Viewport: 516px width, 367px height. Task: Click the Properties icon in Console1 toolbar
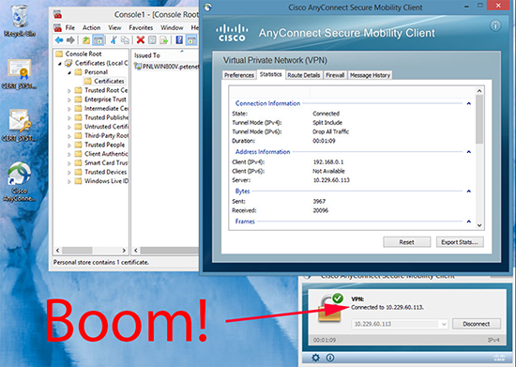pyautogui.click(x=152, y=40)
